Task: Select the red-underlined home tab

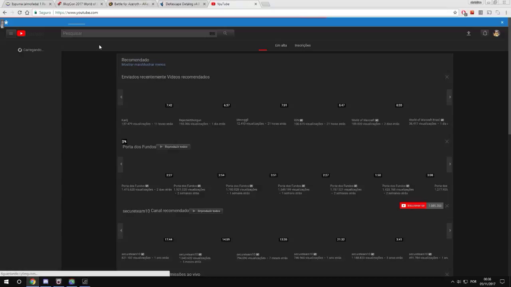Action: point(263,45)
